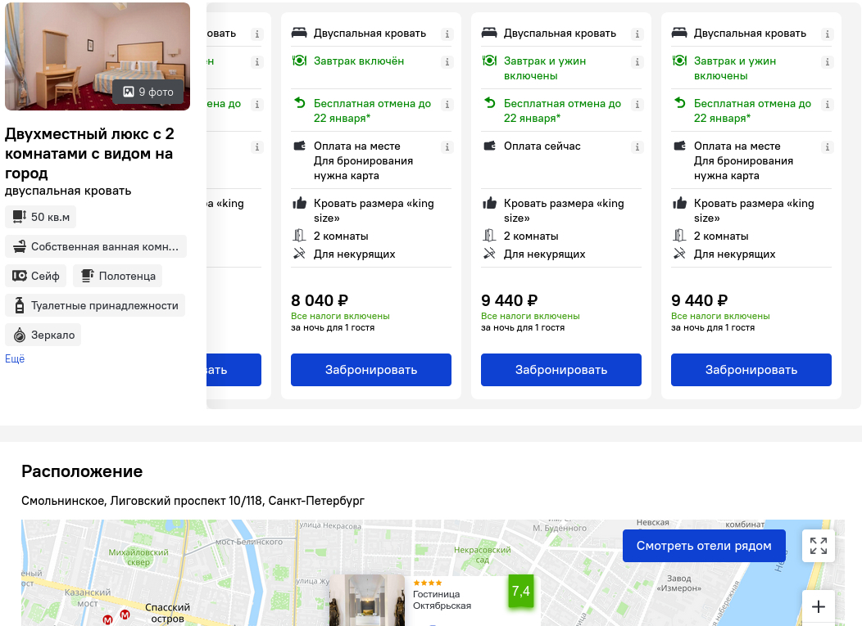Image resolution: width=862 pixels, height=626 pixels.
Task: Book the 8 040 ₽ breakfast rate
Action: 371,370
